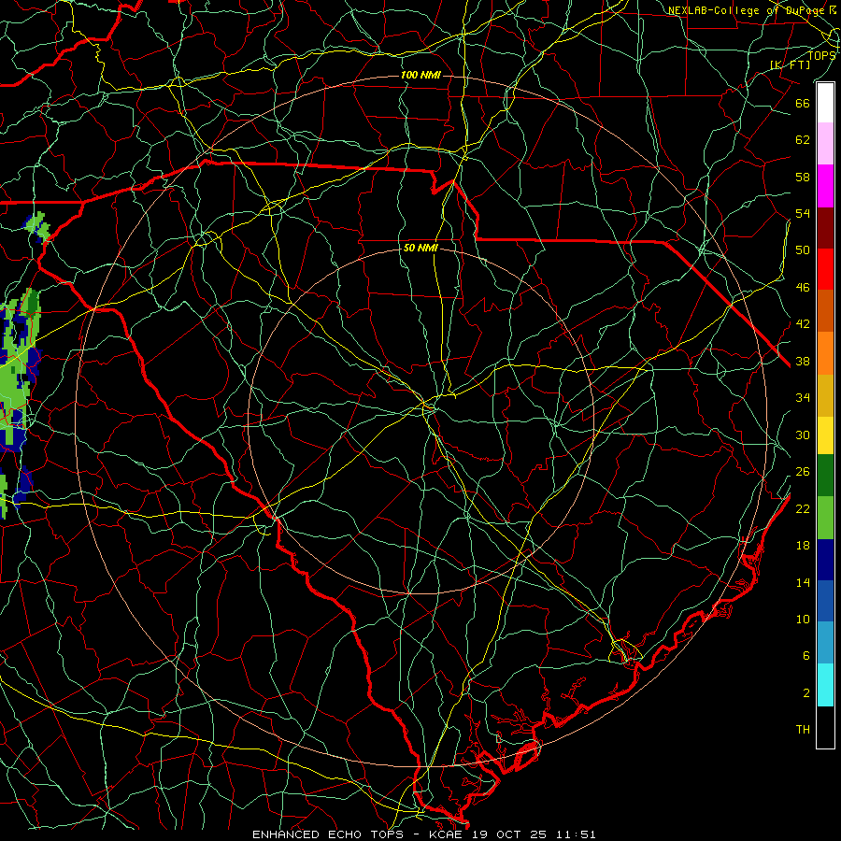Pick the yellow legend color band
Screen dimensions: 841x841
coord(825,435)
